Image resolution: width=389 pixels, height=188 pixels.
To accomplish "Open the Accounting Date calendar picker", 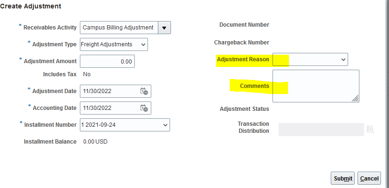I will (x=144, y=108).
